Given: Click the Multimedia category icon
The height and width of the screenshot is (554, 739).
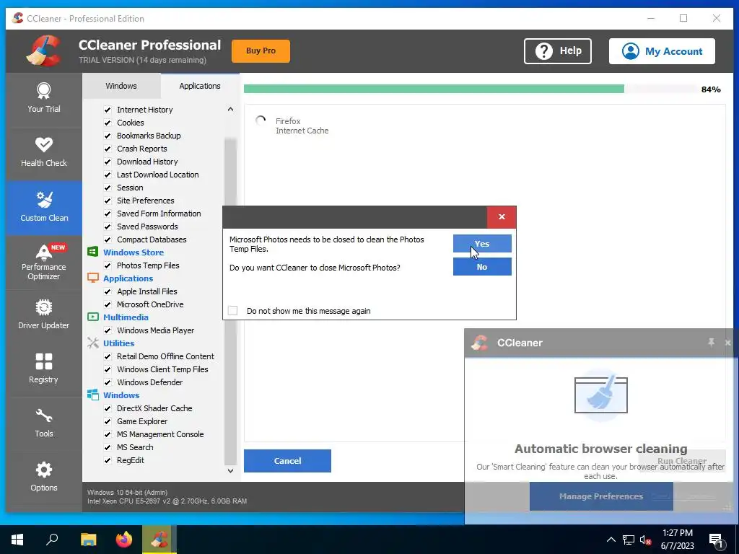Looking at the screenshot, I should click(x=93, y=317).
